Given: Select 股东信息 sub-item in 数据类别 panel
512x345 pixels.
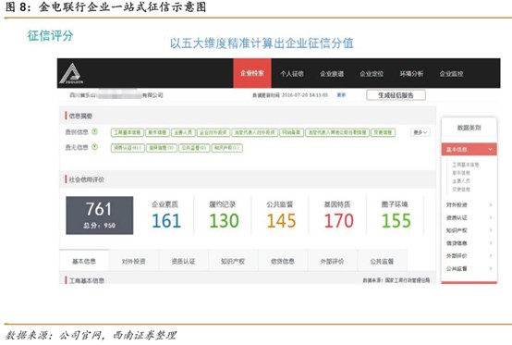Looking at the screenshot, I should 461,173.
